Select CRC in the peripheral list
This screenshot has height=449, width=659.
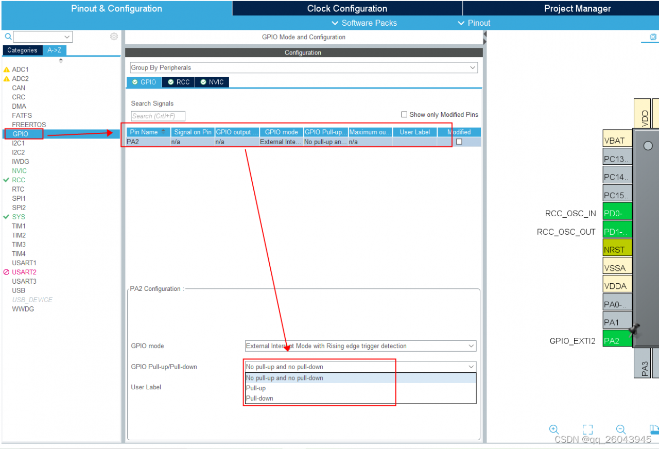pyautogui.click(x=19, y=97)
